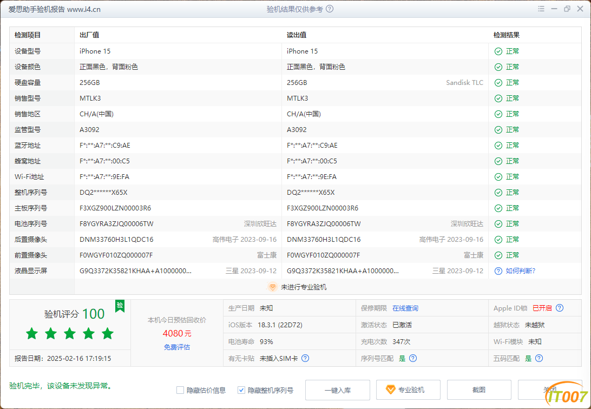Click the help icon next to Apple ID锁 已开启

click(560, 308)
